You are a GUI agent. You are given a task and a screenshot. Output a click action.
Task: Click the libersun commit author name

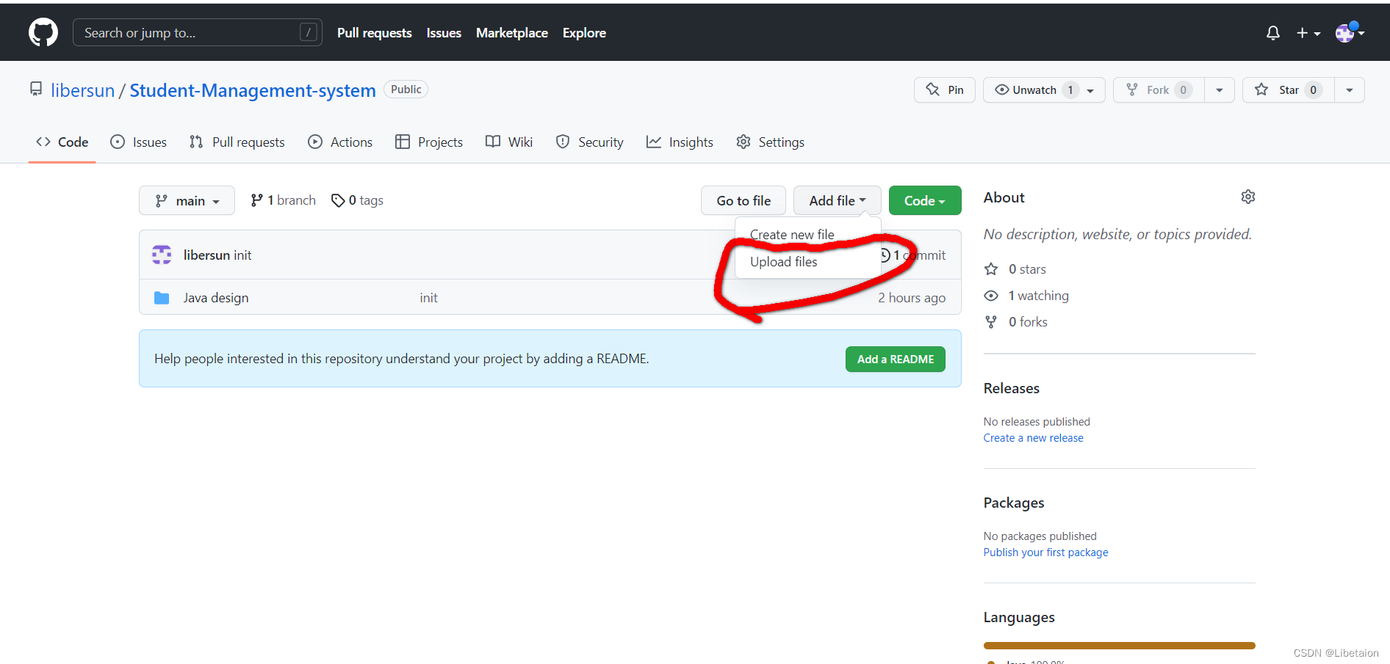click(x=206, y=255)
